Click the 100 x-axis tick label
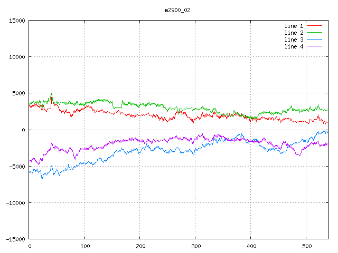The height and width of the screenshot is (253, 338). pyautogui.click(x=84, y=246)
